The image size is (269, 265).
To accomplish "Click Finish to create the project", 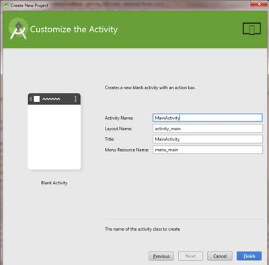I will (x=249, y=256).
